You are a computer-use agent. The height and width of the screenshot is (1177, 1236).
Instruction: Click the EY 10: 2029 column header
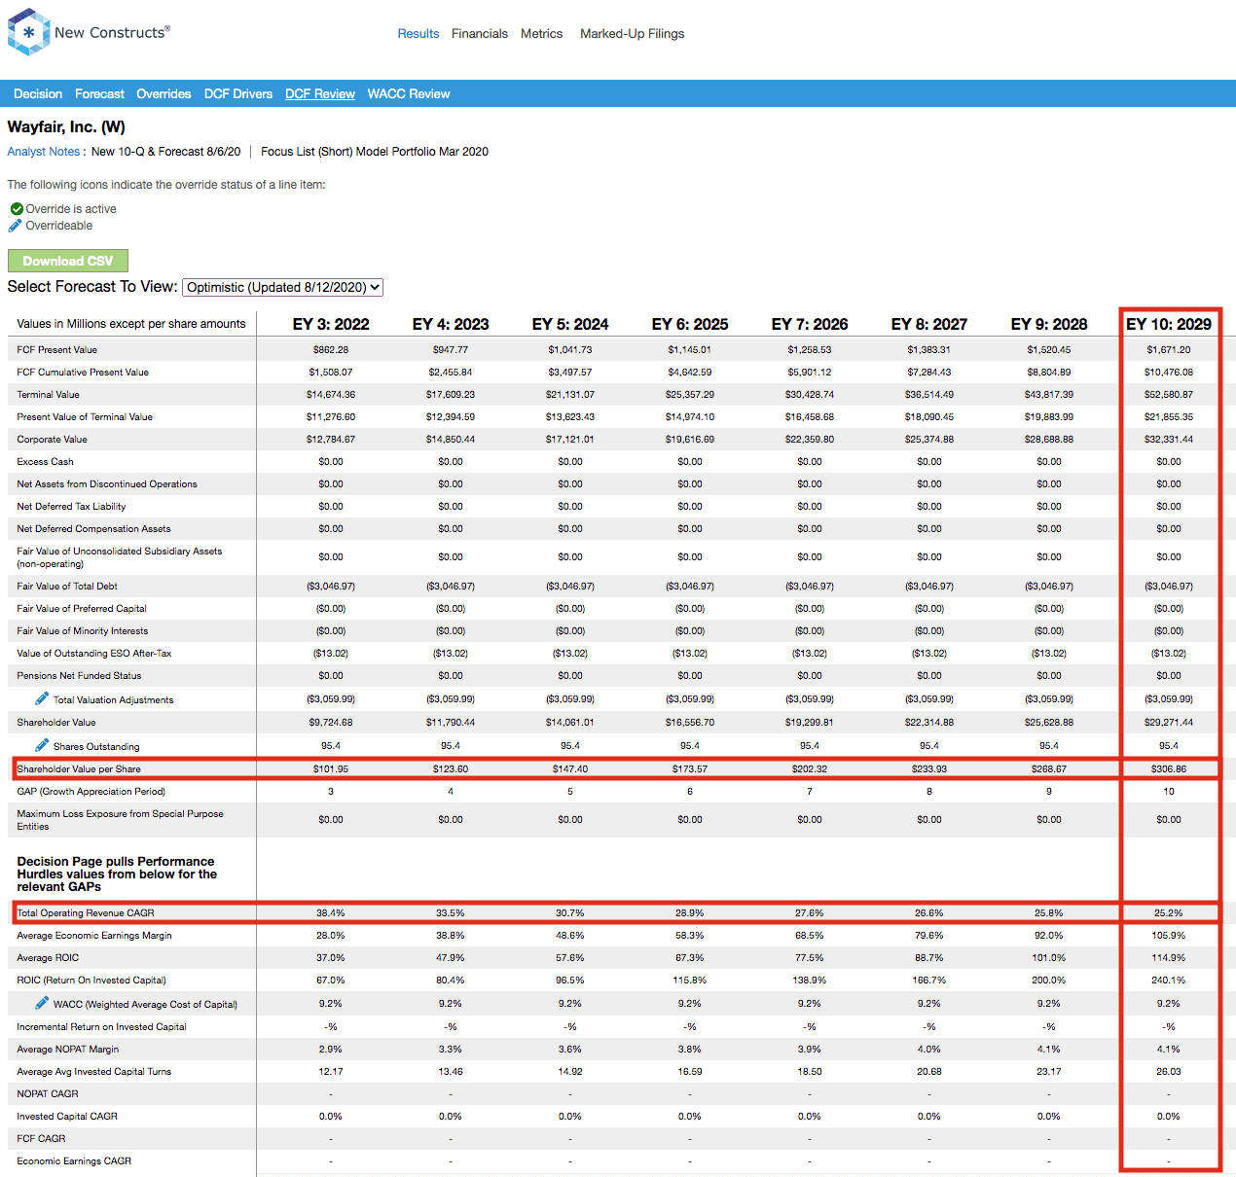pos(1169,324)
